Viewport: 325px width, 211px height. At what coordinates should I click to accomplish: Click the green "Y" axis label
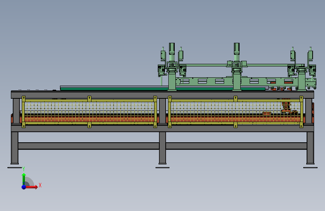[x=24, y=169]
